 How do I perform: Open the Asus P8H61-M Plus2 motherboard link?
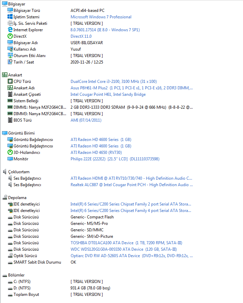coord(132,88)
